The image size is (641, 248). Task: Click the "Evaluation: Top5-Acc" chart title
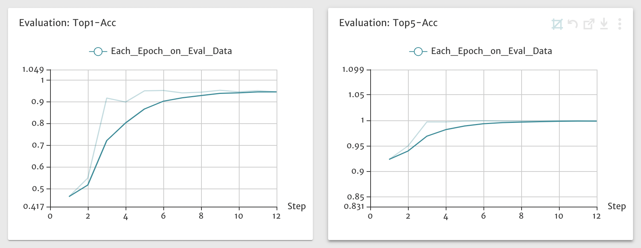coord(388,23)
